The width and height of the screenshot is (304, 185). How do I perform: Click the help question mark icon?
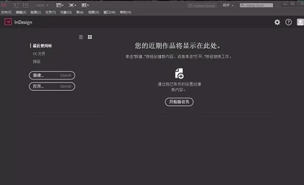(288, 22)
